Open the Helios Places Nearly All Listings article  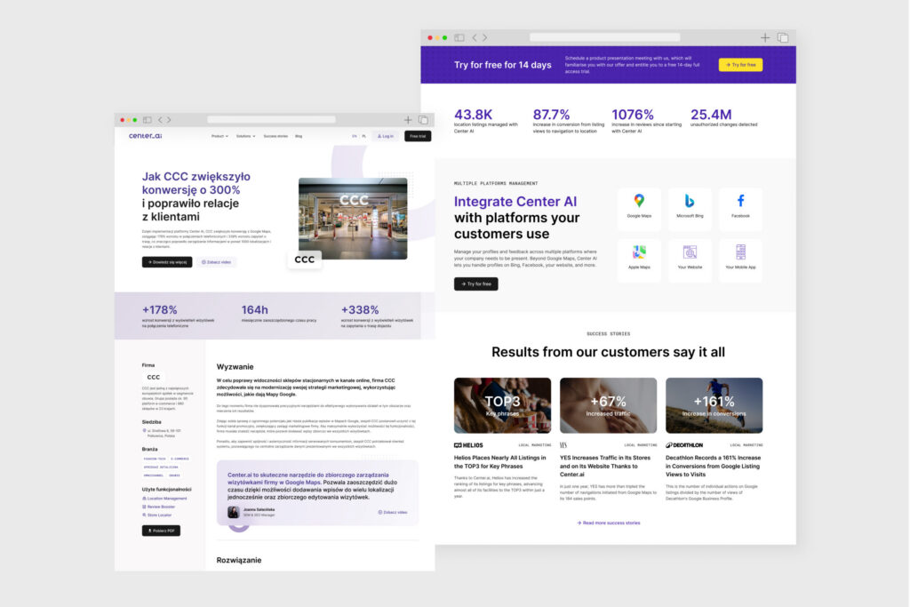click(500, 462)
